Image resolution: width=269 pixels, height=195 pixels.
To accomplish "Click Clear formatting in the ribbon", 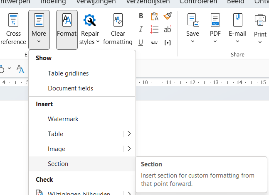I will point(118,29).
